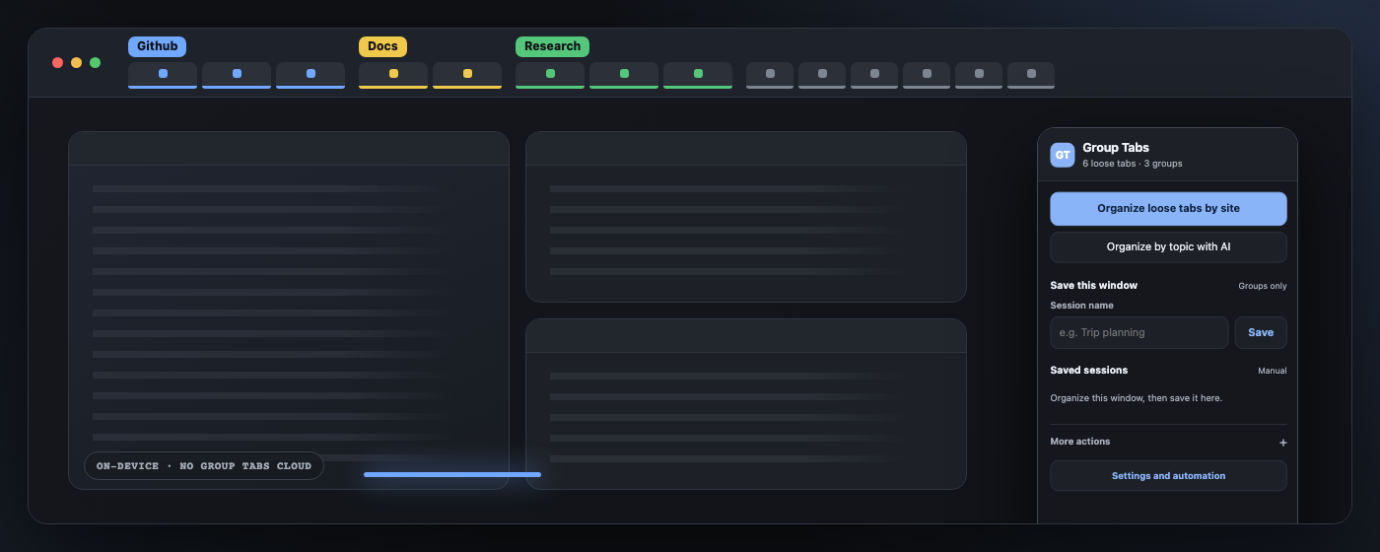Click the 'Groups only' label
This screenshot has width=1380, height=552.
pos(1263,286)
